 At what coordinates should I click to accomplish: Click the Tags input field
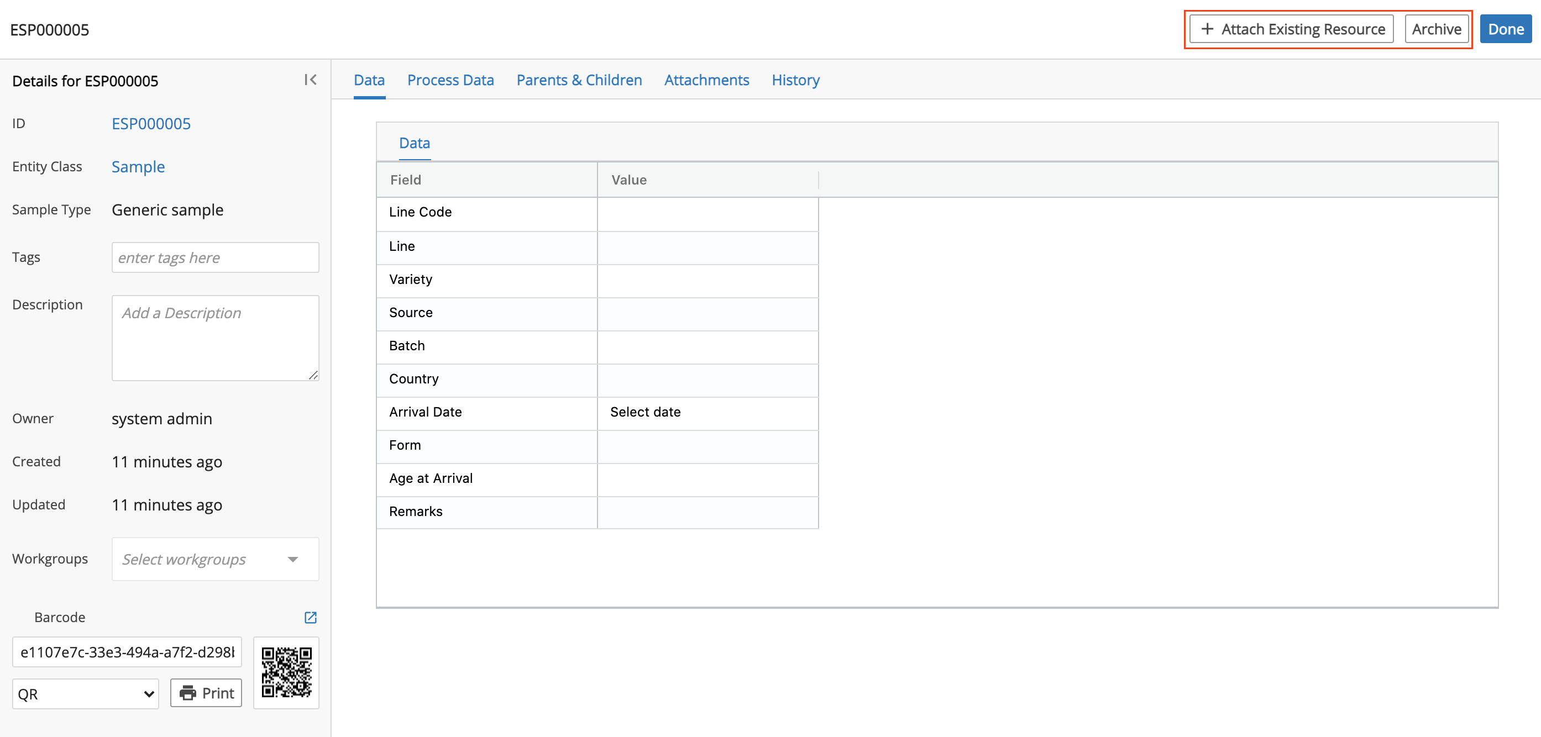pyautogui.click(x=215, y=257)
